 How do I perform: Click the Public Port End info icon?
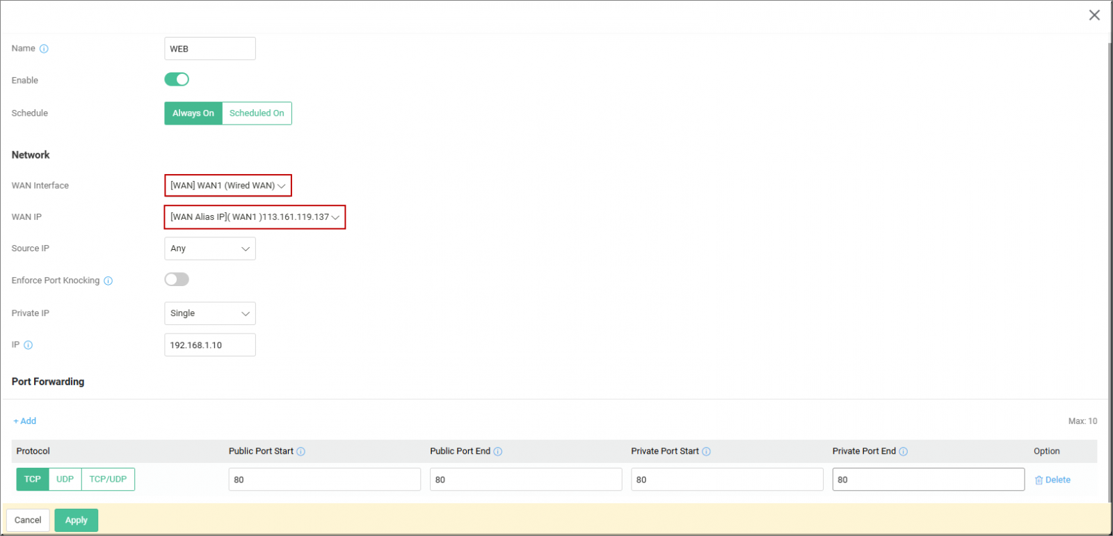(498, 452)
